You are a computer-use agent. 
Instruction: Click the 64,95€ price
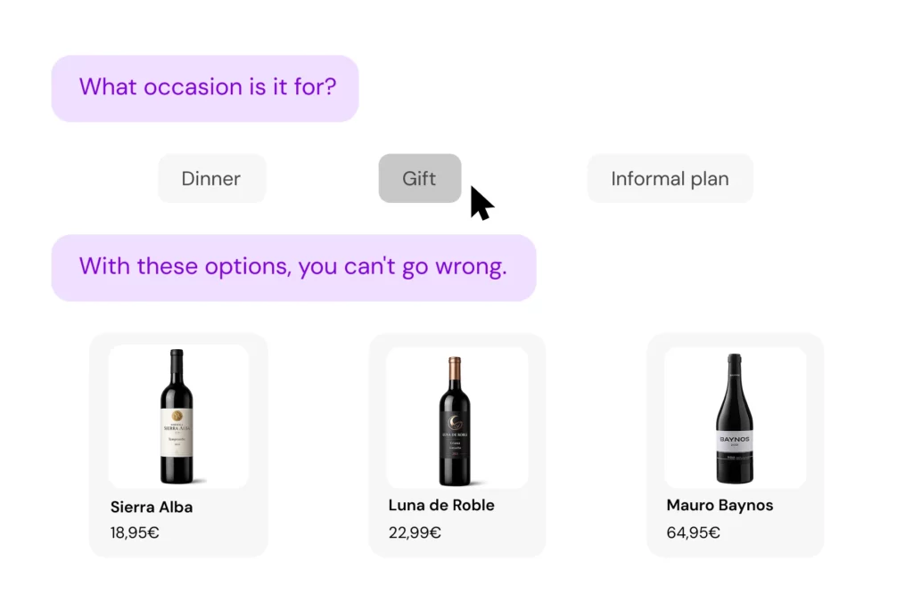click(693, 533)
